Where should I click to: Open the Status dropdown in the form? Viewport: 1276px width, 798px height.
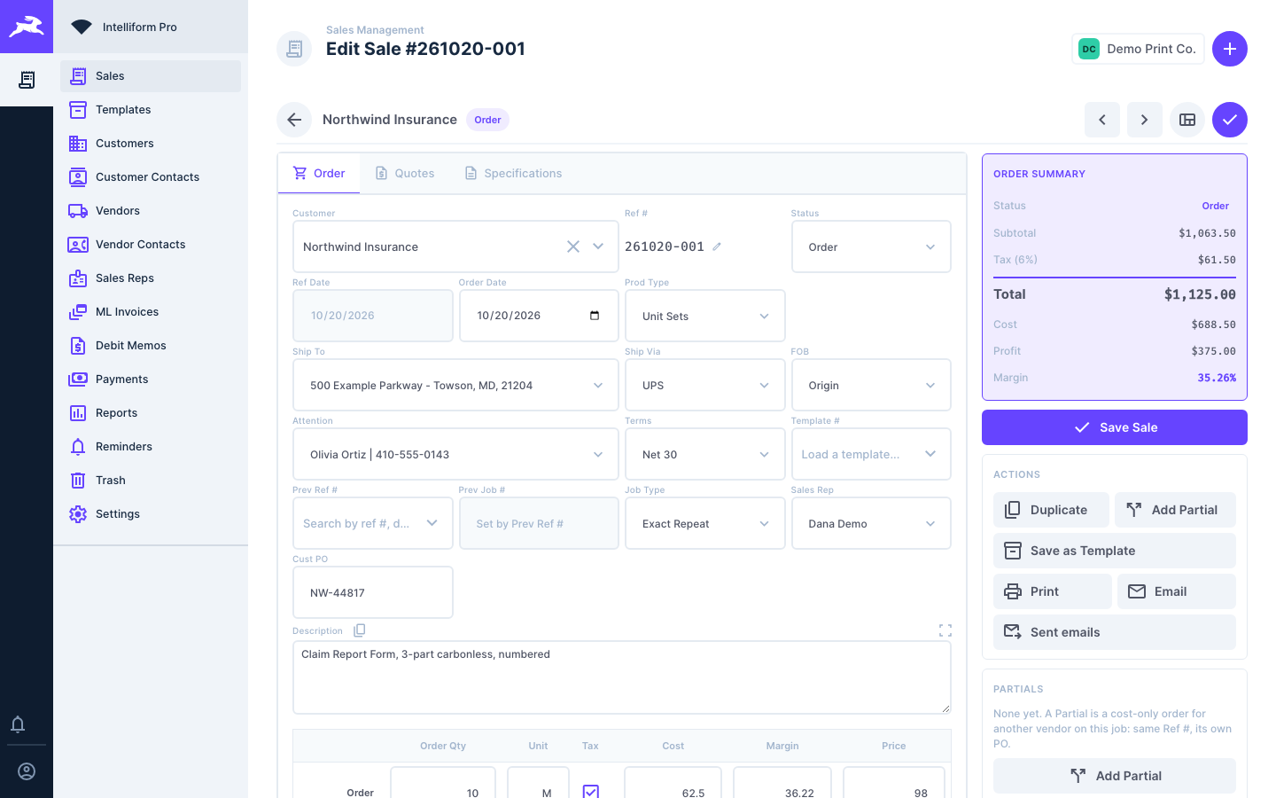point(871,246)
